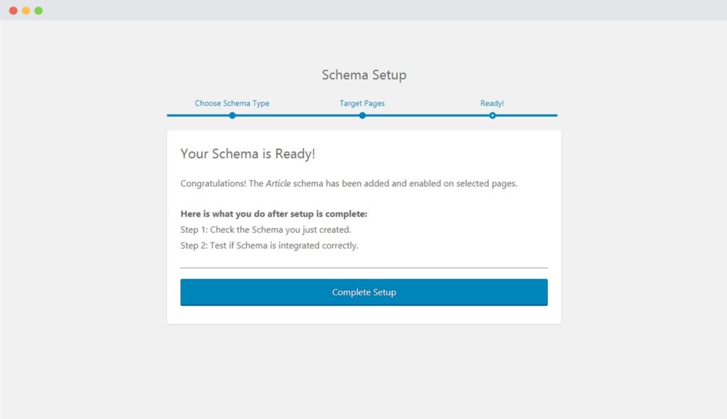Click the divider line above Complete Setup
The image size is (727, 419).
(363, 267)
